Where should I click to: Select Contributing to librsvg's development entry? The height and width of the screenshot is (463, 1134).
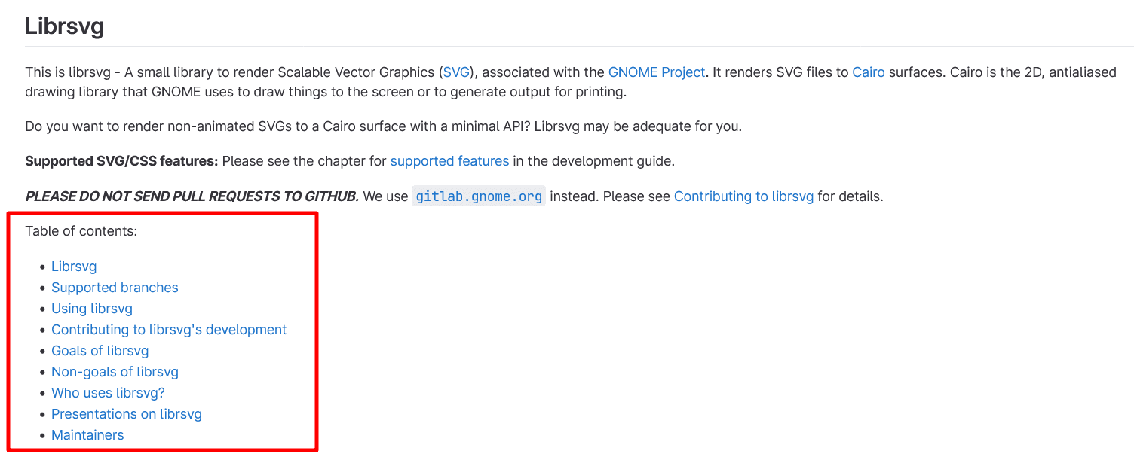(x=169, y=330)
